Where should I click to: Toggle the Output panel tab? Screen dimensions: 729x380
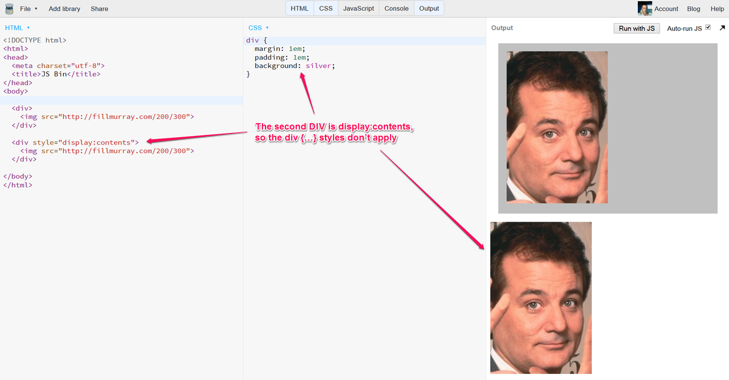(x=429, y=8)
